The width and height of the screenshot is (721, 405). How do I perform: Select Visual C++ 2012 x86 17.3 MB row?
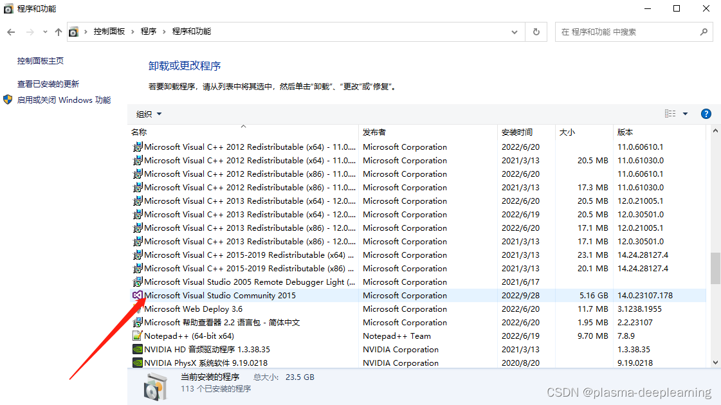(417, 188)
